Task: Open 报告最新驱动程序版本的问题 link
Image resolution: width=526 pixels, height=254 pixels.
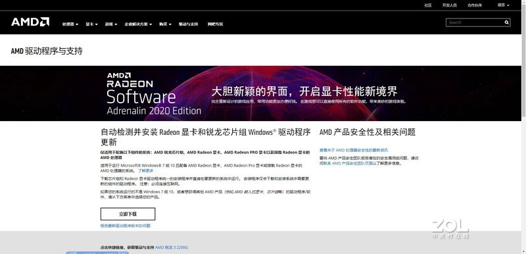Action: (126, 226)
